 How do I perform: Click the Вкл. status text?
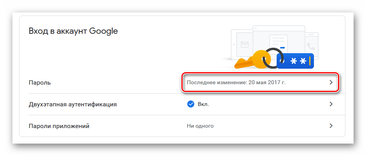[x=204, y=104]
